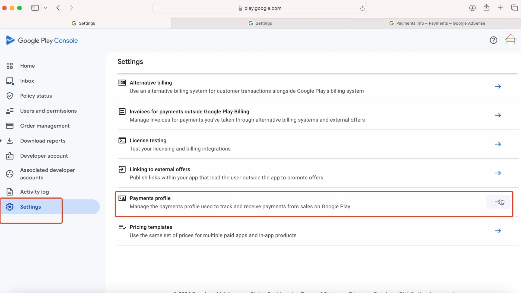Click the Activity log document icon

[10, 192]
